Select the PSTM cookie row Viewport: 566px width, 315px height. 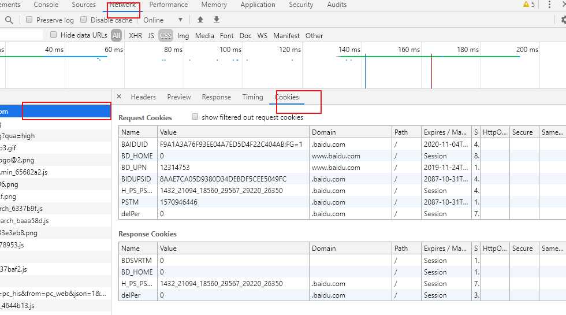(x=342, y=202)
